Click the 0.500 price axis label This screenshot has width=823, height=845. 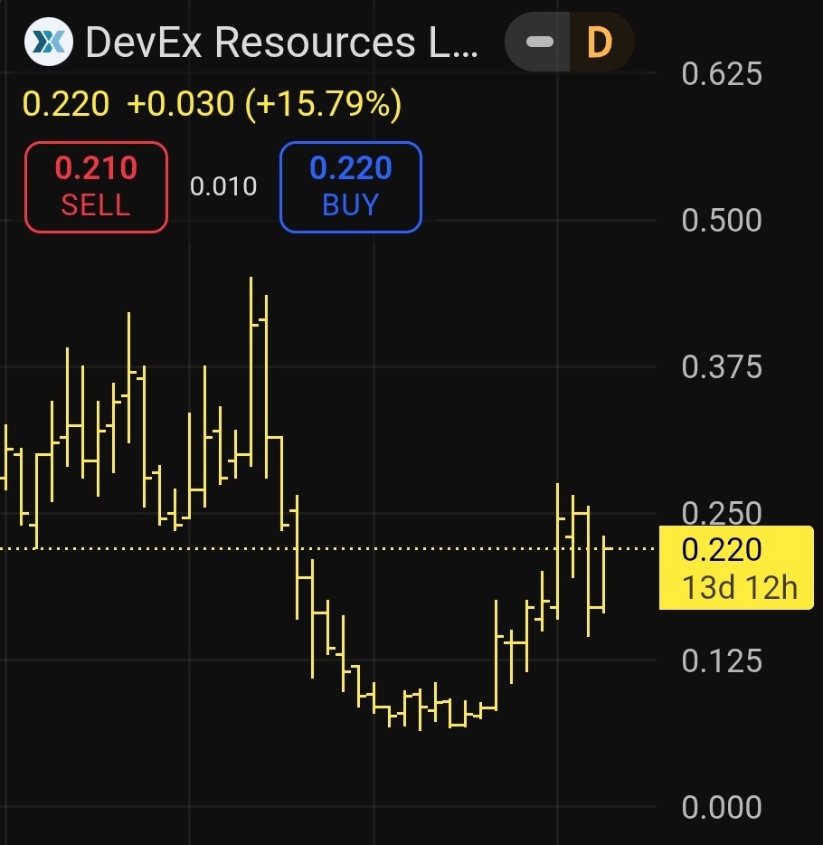click(x=722, y=220)
